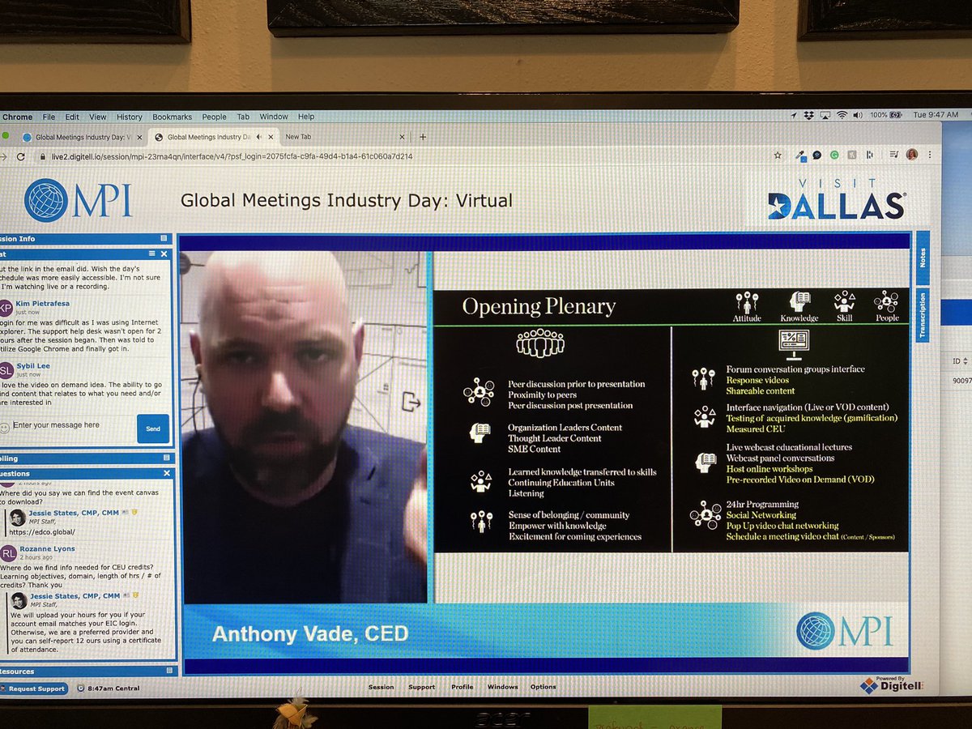
Task: Close the Chat panel
Action: [x=164, y=254]
